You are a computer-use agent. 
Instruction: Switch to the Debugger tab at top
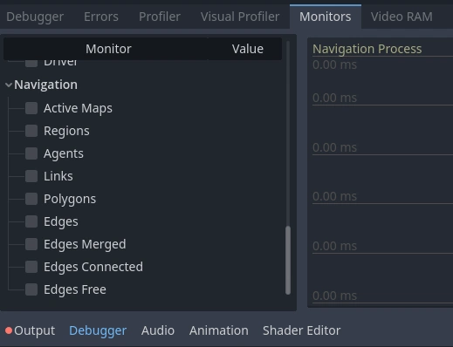[35, 17]
